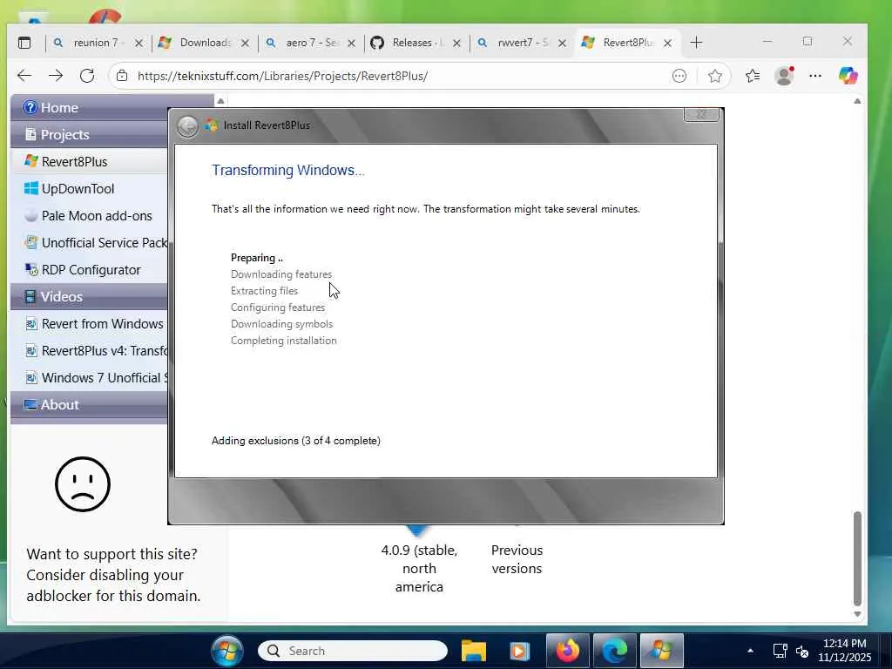Close the 'reunion 7' tab
The width and height of the screenshot is (892, 669).
pyautogui.click(x=139, y=44)
